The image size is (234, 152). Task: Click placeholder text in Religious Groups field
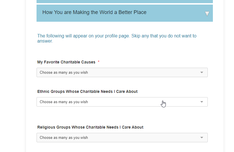(64, 138)
